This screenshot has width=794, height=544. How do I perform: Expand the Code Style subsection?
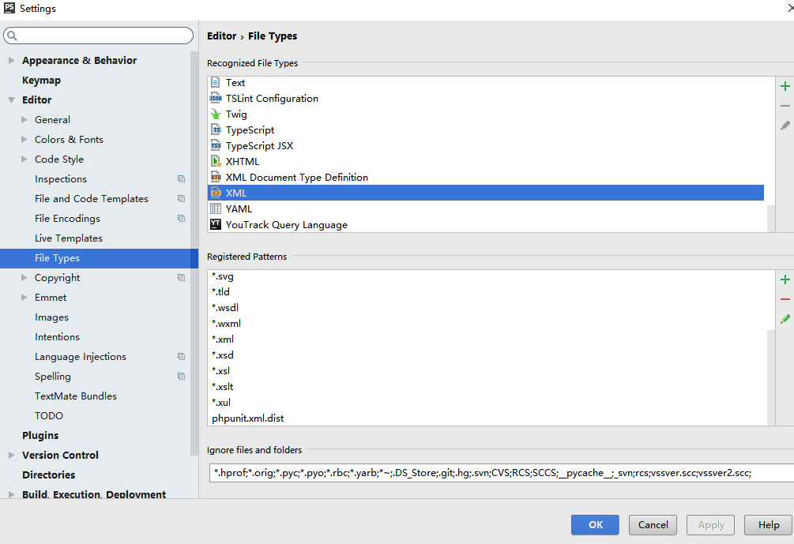24,159
